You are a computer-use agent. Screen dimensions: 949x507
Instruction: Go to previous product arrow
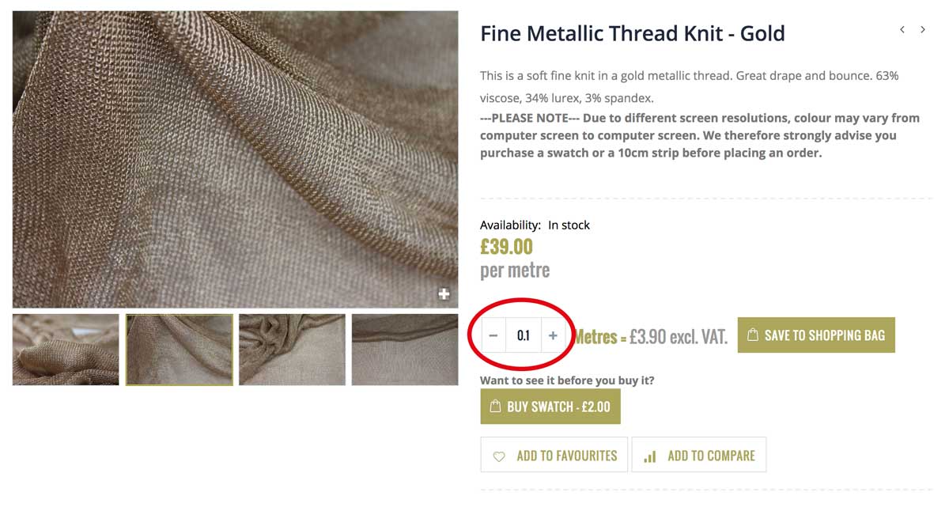click(902, 30)
